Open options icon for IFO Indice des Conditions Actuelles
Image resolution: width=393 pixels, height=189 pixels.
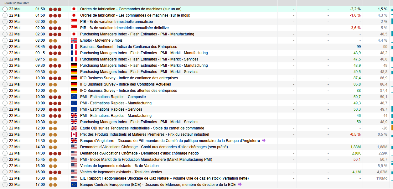[5, 84]
